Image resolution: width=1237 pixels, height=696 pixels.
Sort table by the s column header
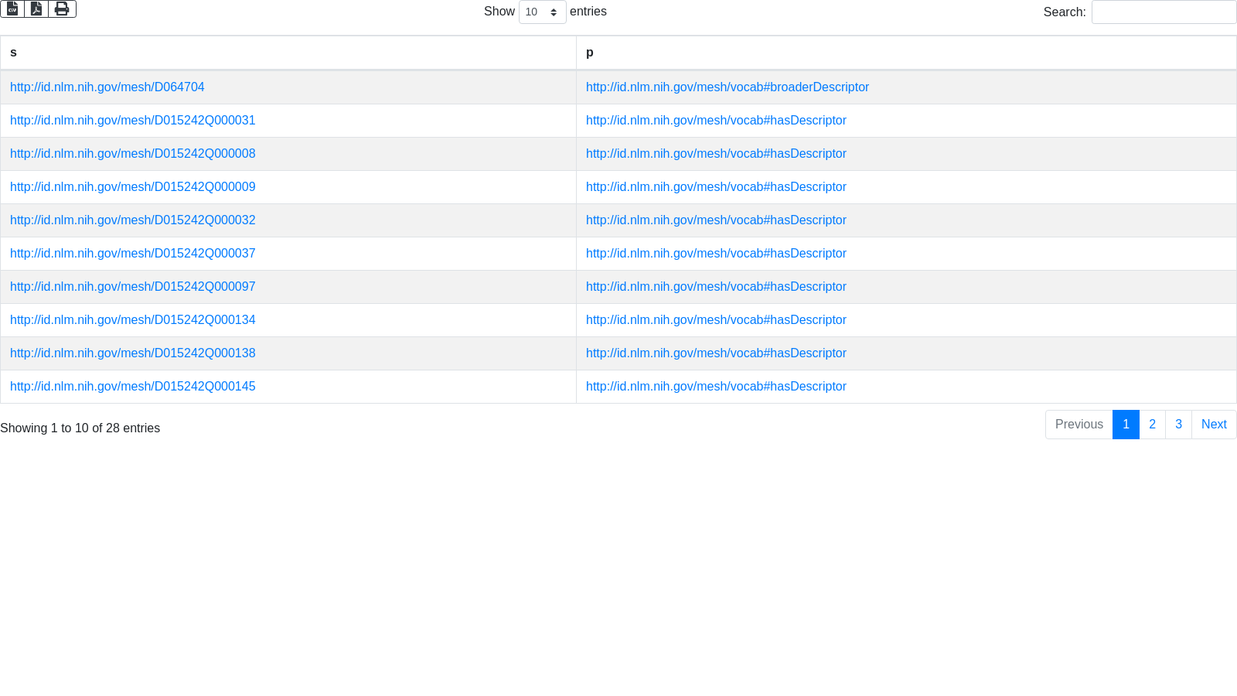(288, 53)
